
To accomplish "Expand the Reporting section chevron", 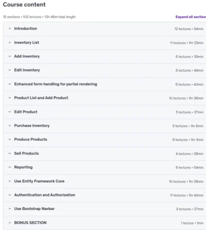I will [x=10, y=167].
